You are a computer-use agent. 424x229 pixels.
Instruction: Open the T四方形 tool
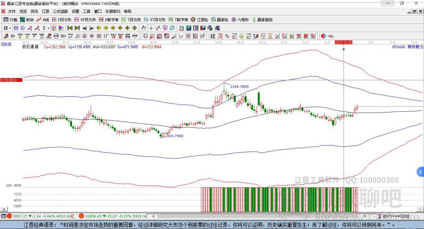coord(131,20)
